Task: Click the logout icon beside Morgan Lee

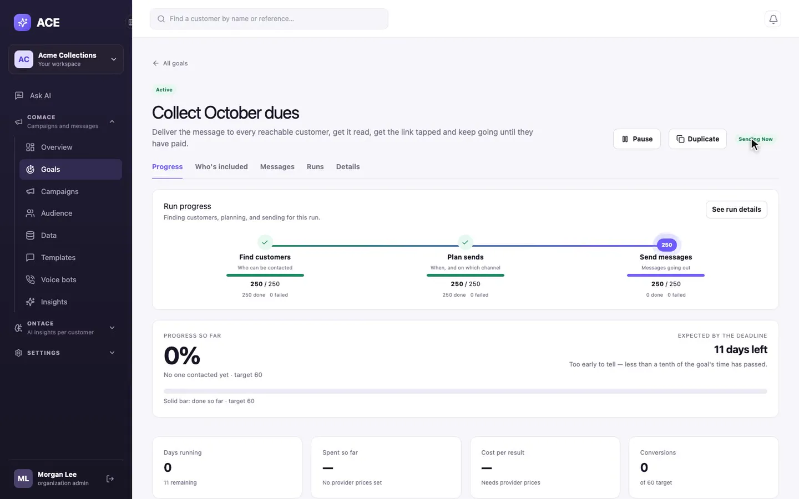Action: click(110, 478)
